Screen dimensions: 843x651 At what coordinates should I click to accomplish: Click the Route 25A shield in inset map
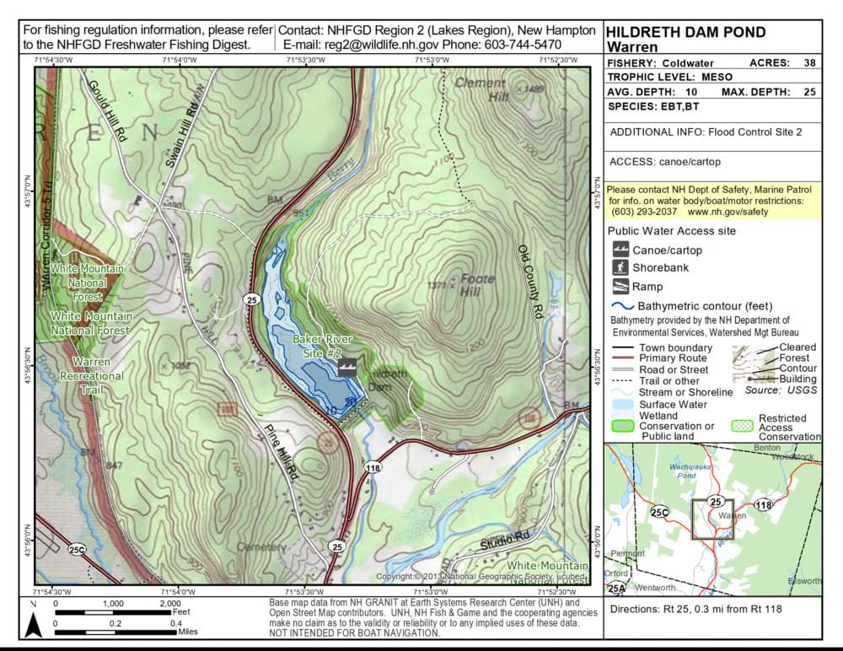click(617, 588)
